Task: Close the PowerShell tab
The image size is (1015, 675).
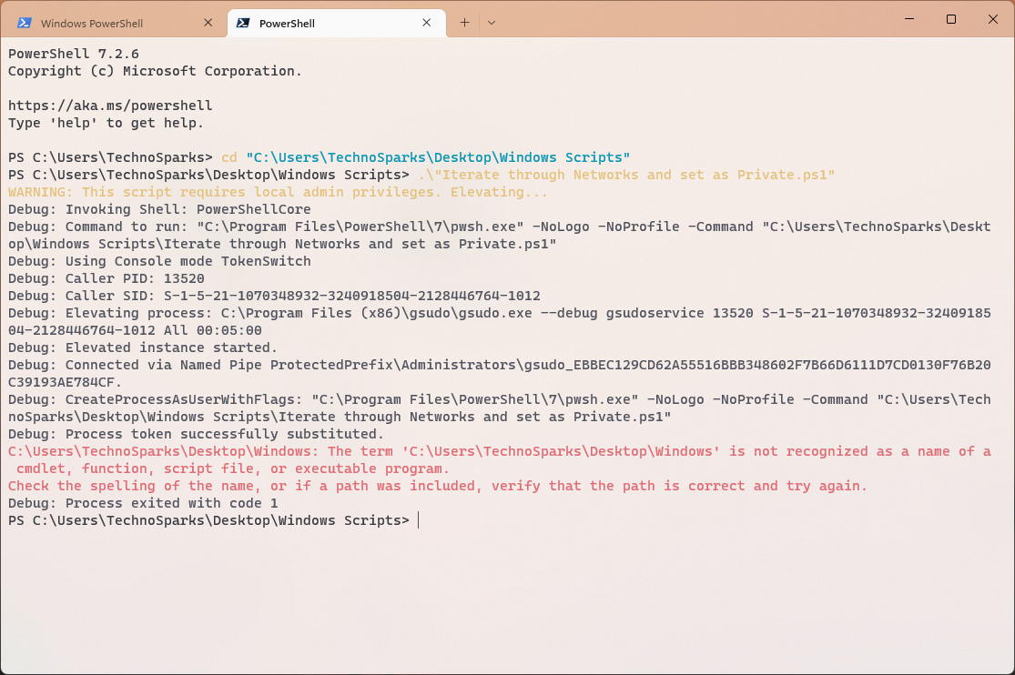Action: [427, 23]
